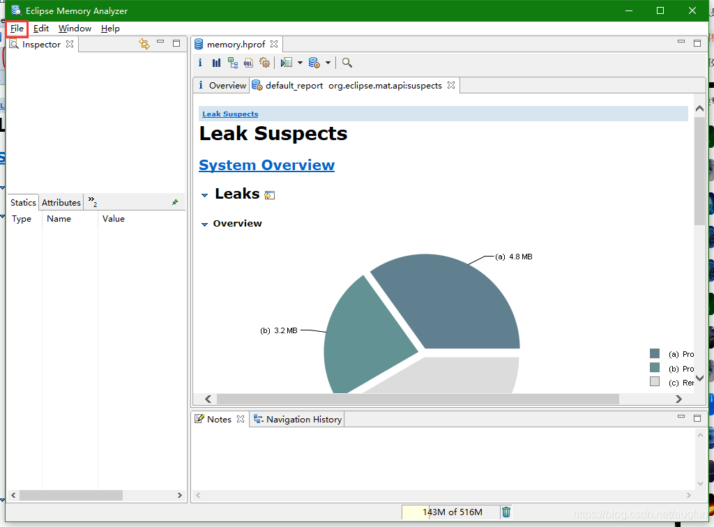
Task: Close the Inspector view tab
Action: click(x=69, y=44)
